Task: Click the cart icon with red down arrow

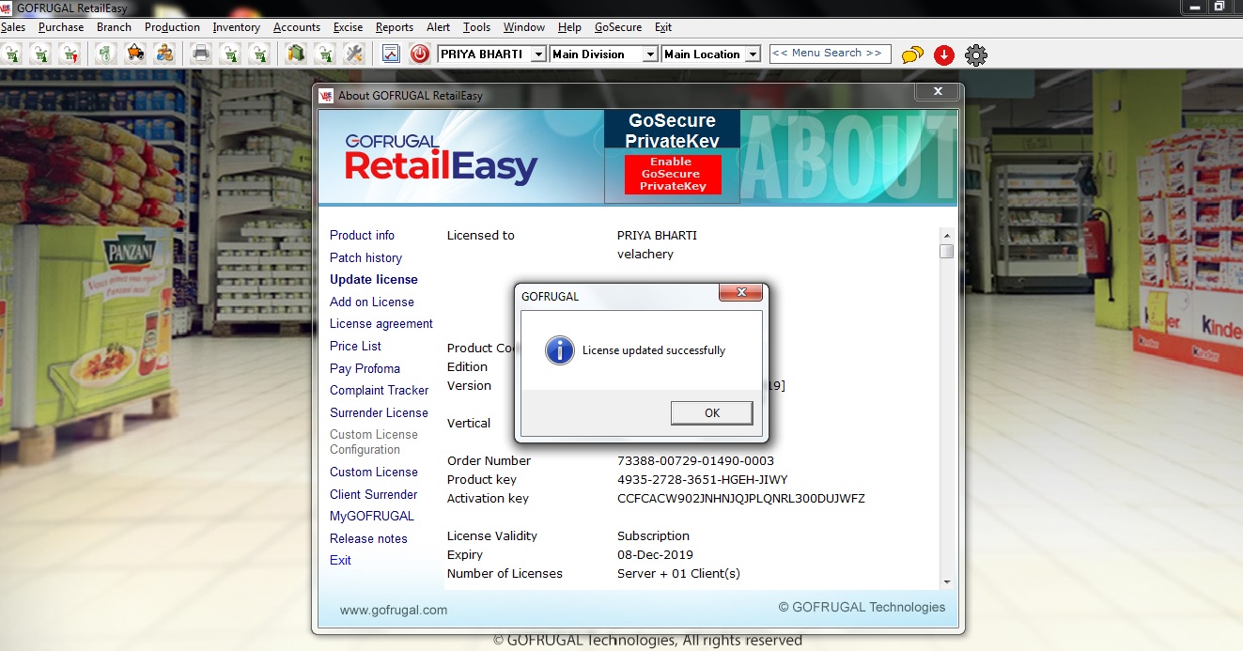Action: (x=70, y=54)
